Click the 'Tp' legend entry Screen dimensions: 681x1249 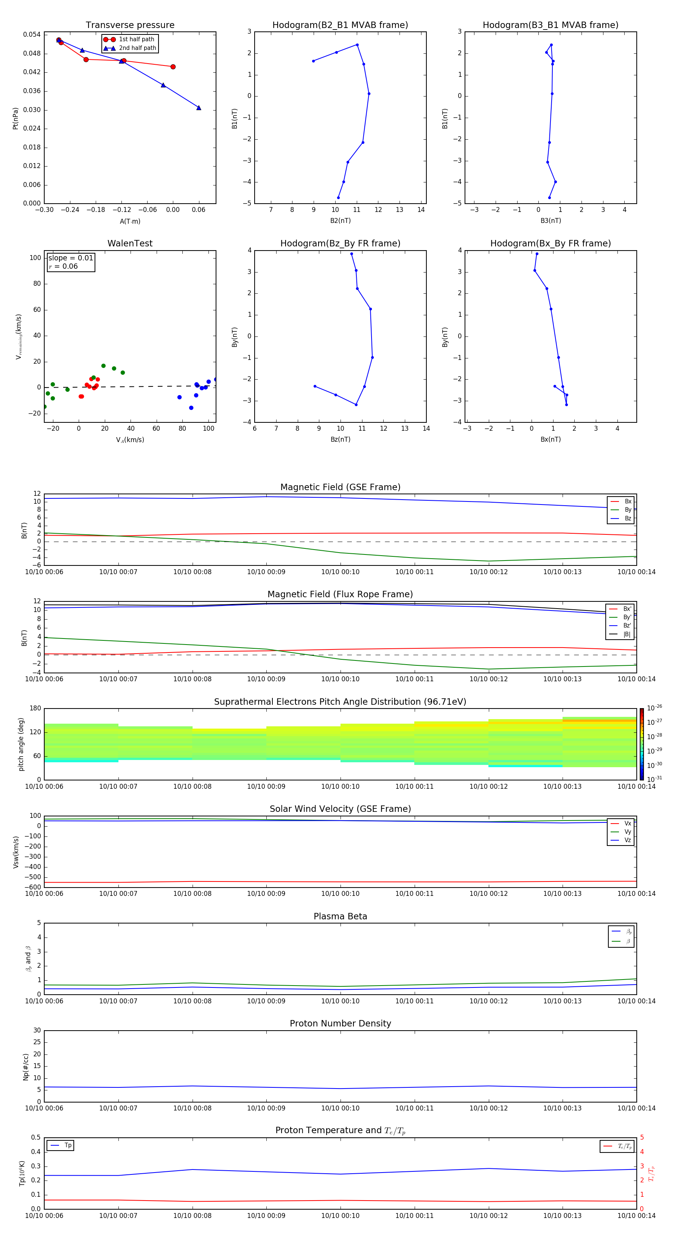61,1145
